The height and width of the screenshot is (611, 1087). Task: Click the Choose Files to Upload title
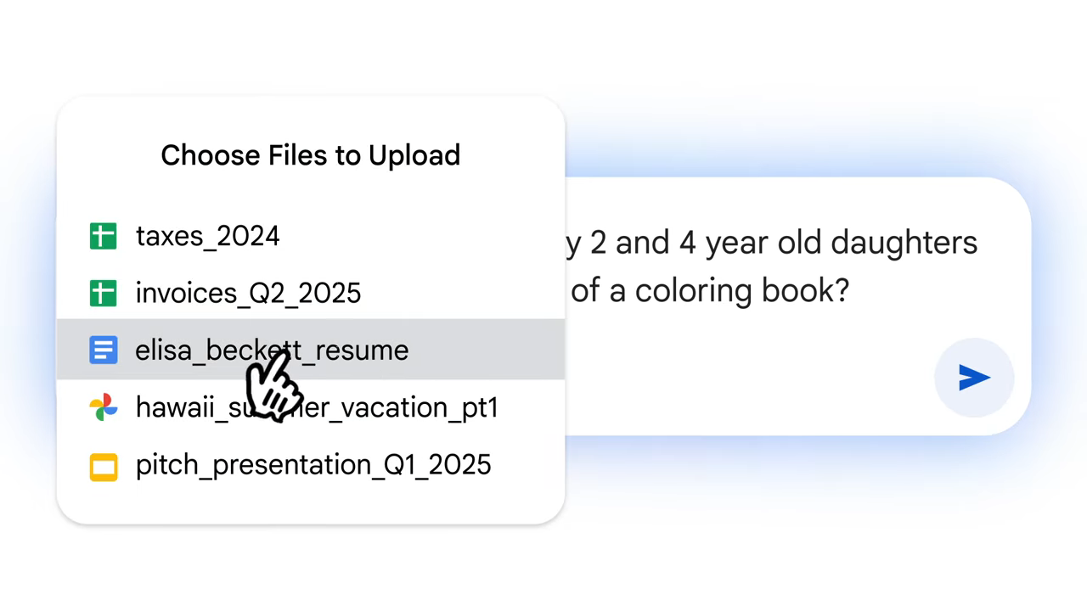[310, 154]
